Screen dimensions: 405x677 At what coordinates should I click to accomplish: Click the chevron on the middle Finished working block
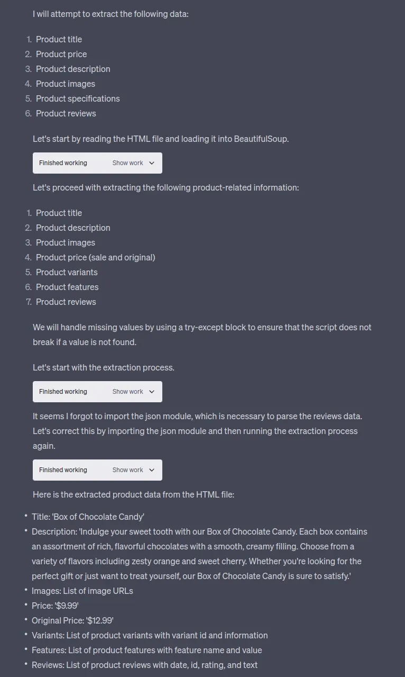pos(151,391)
